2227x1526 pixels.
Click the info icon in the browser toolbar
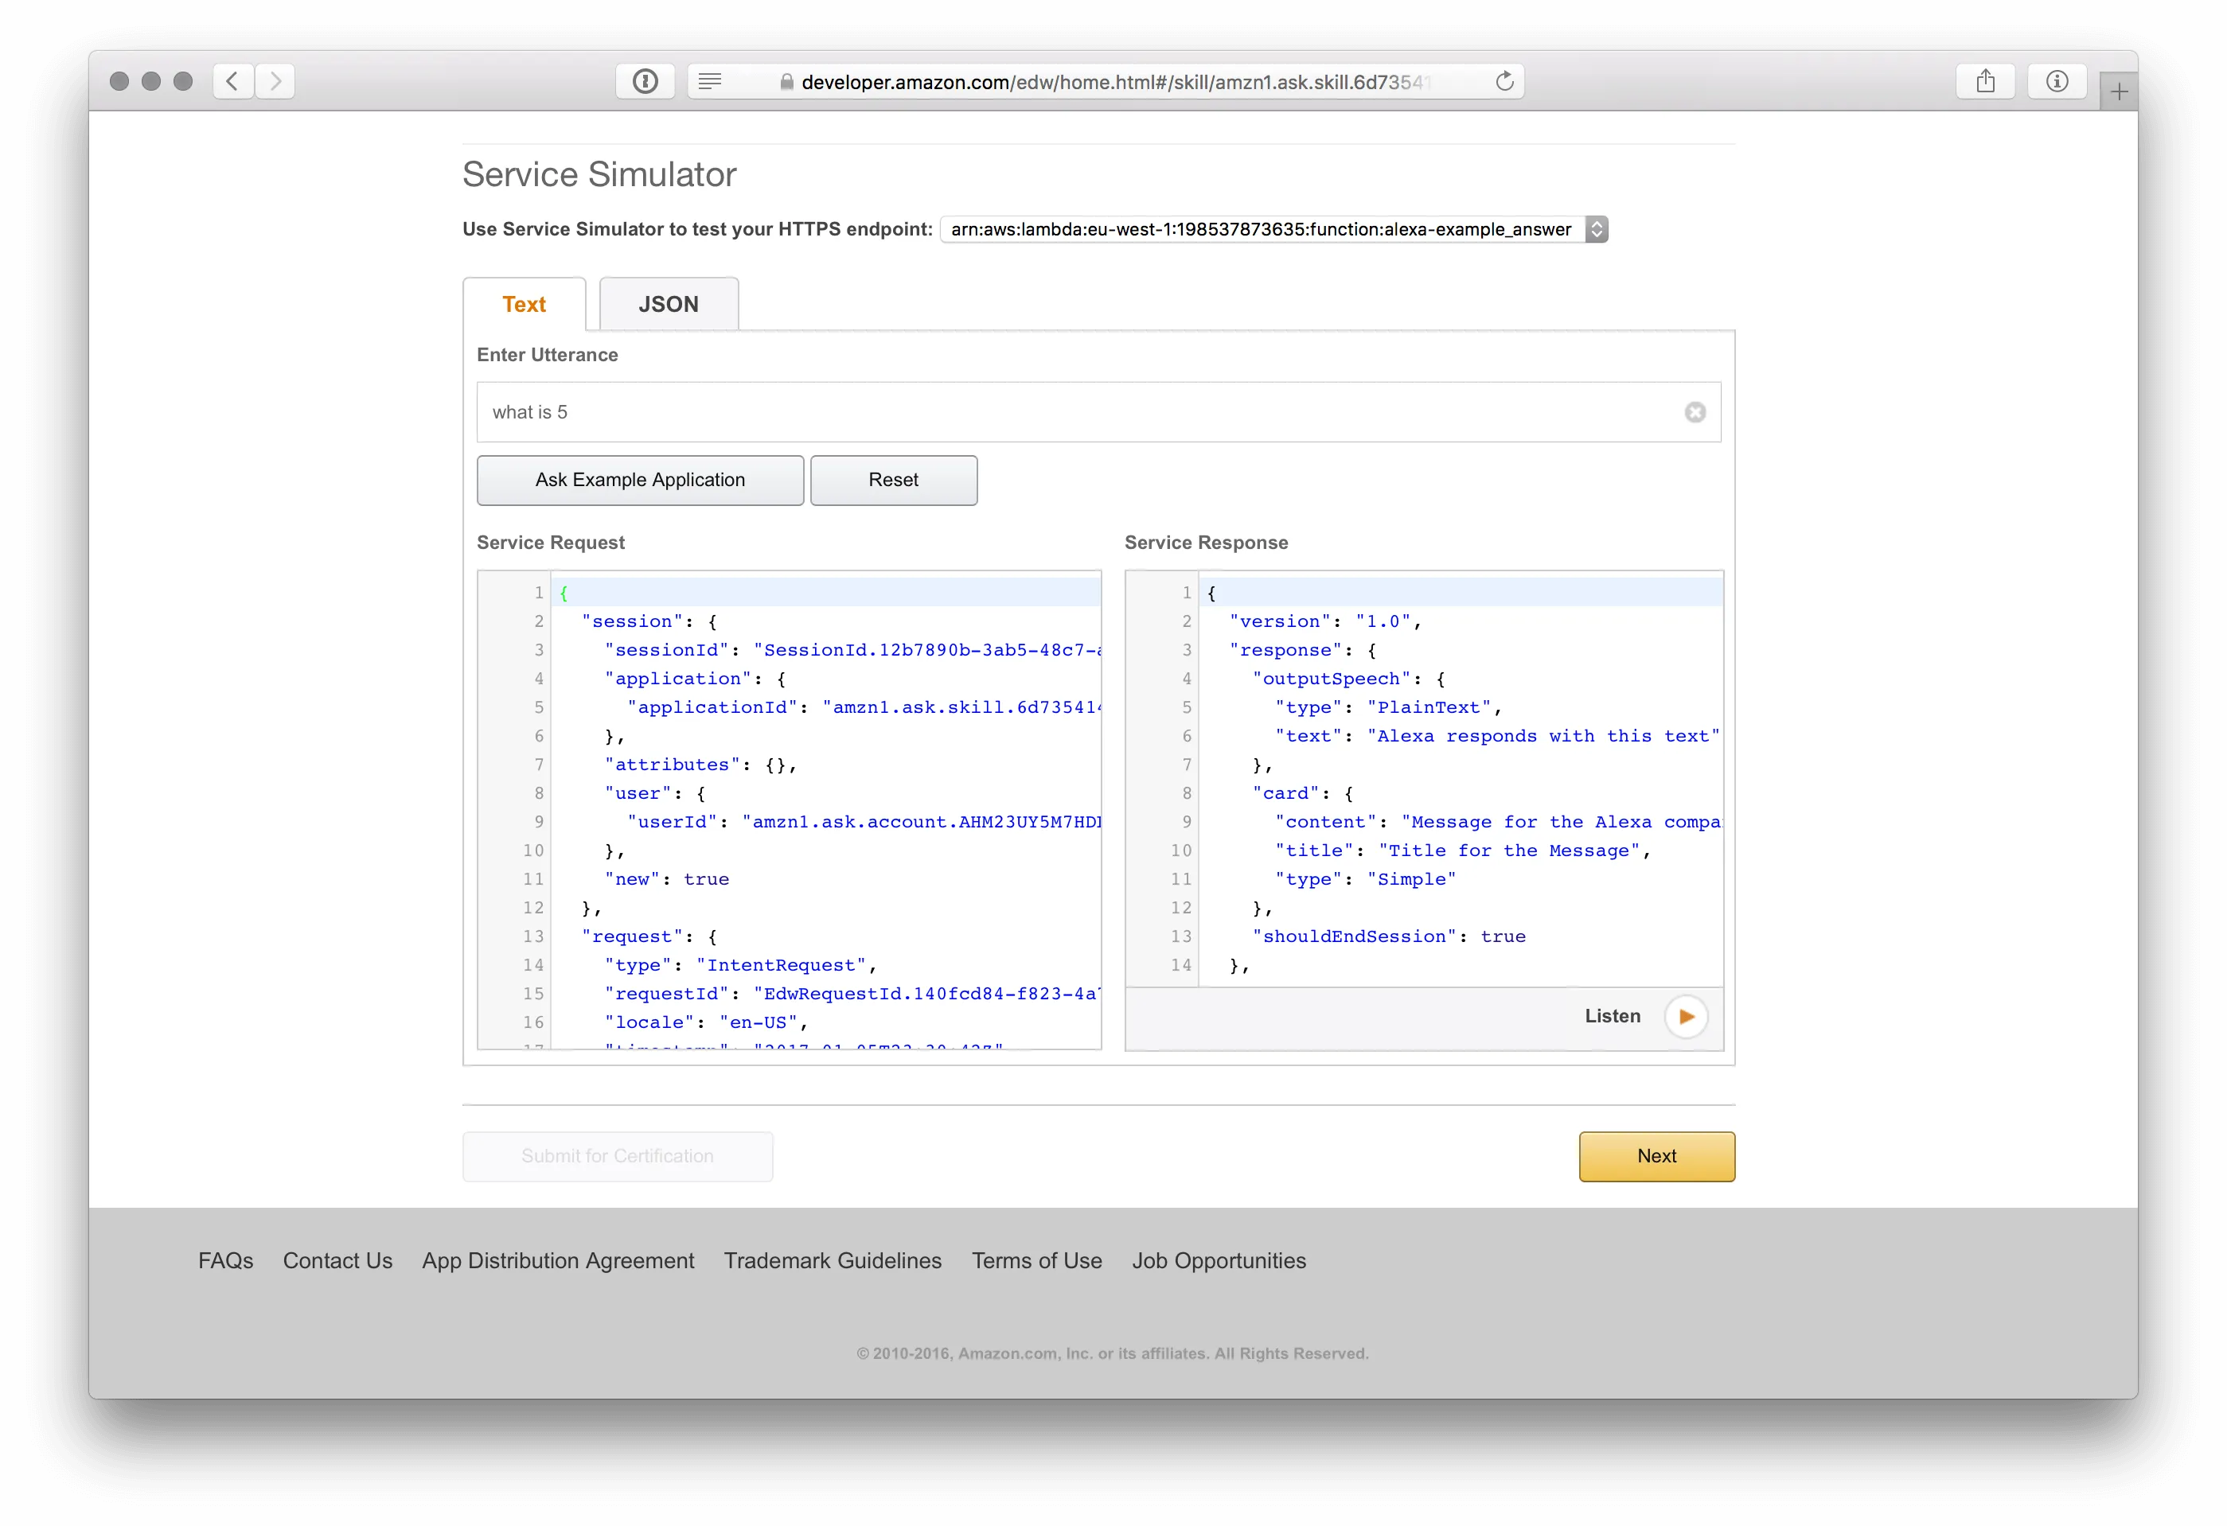2057,81
